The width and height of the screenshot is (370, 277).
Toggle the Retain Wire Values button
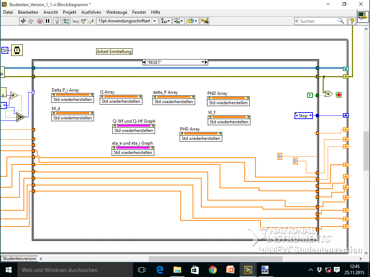pyautogui.click(x=66, y=21)
